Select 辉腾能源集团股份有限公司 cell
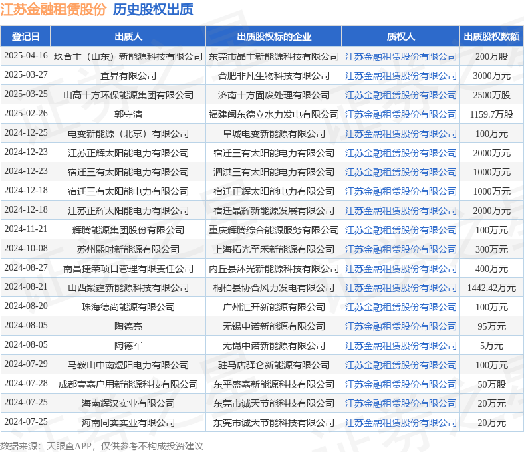This screenshot has height=452, width=524. coord(128,230)
